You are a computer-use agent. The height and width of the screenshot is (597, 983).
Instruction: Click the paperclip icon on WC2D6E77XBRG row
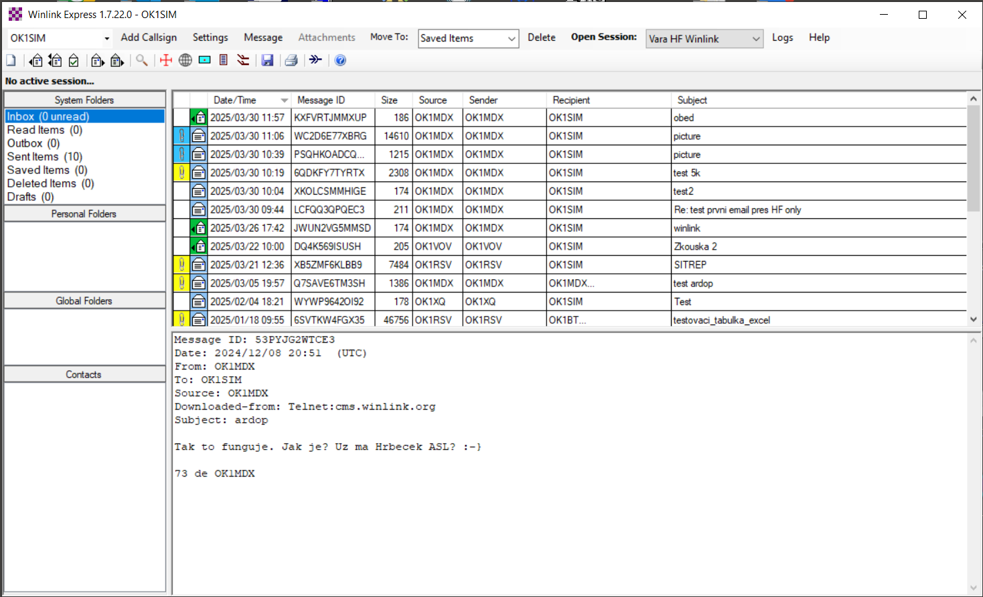click(x=181, y=136)
